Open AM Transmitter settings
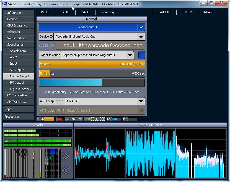The height and width of the screenshot is (182, 230). point(19,102)
